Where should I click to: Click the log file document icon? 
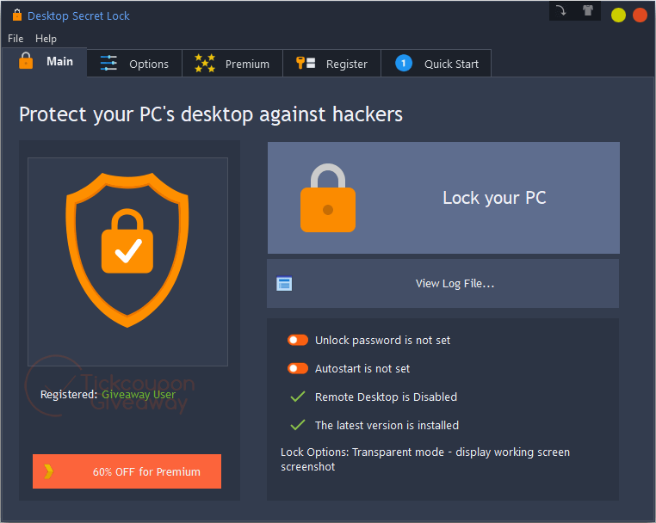pyautogui.click(x=284, y=284)
